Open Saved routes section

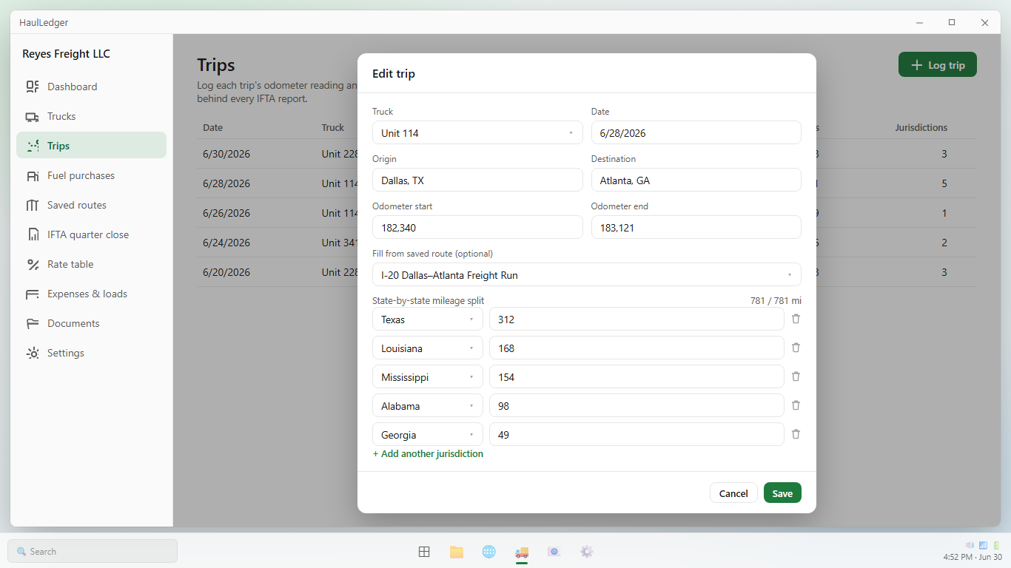[x=91, y=205]
